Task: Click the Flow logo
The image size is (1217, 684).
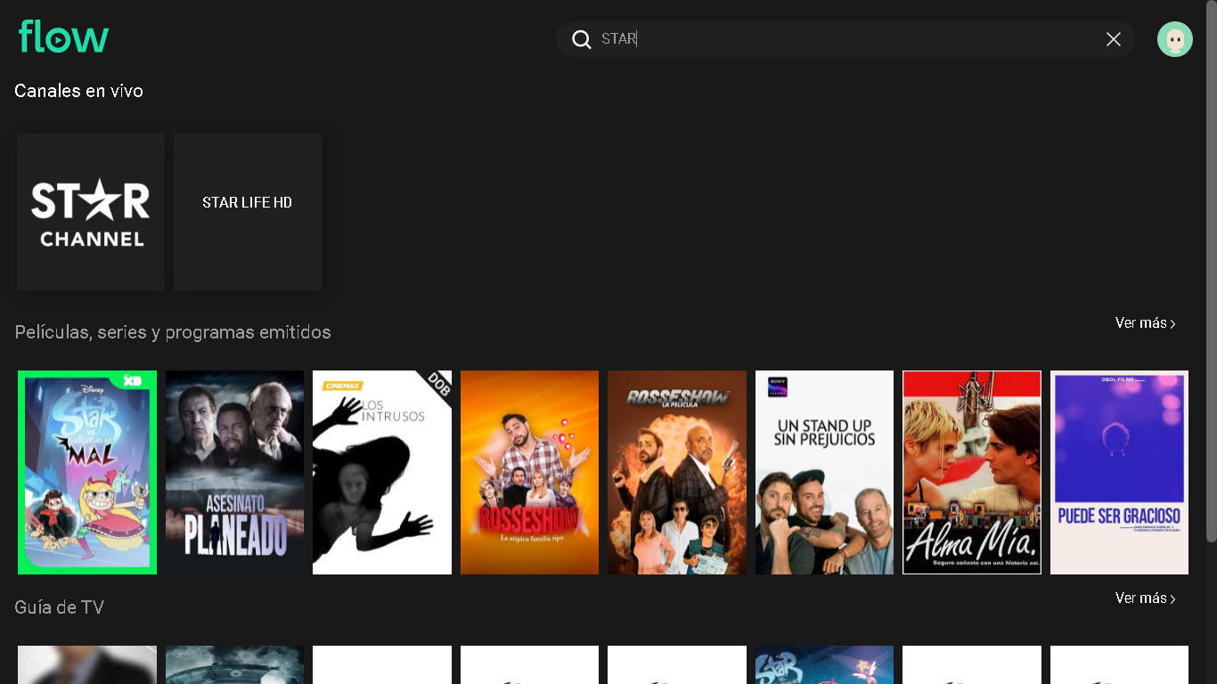Action: (63, 37)
